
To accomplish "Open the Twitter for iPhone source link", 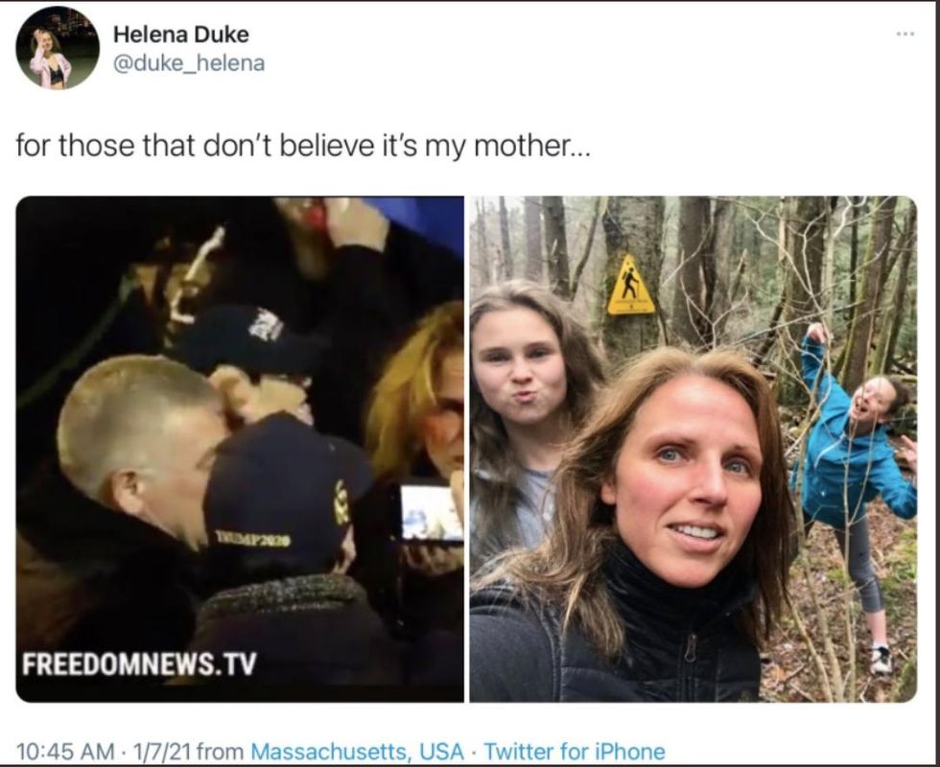I will [x=574, y=751].
